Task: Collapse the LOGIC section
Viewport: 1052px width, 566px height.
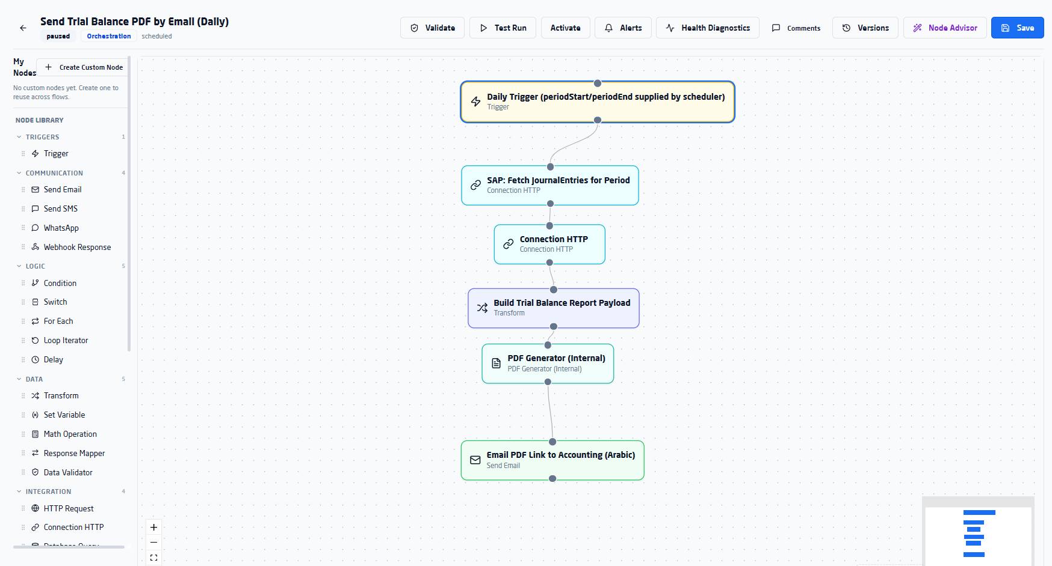Action: coord(19,266)
